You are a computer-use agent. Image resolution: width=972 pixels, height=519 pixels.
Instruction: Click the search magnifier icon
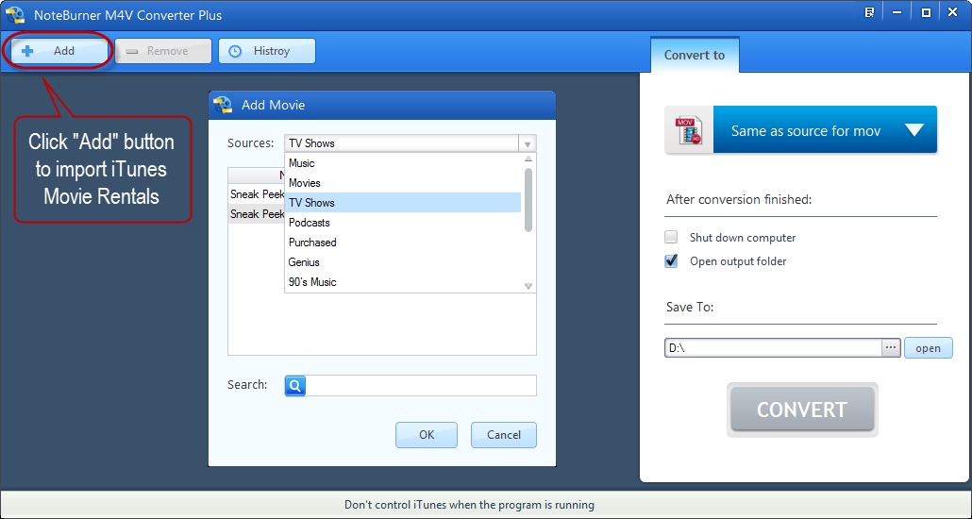click(x=295, y=386)
